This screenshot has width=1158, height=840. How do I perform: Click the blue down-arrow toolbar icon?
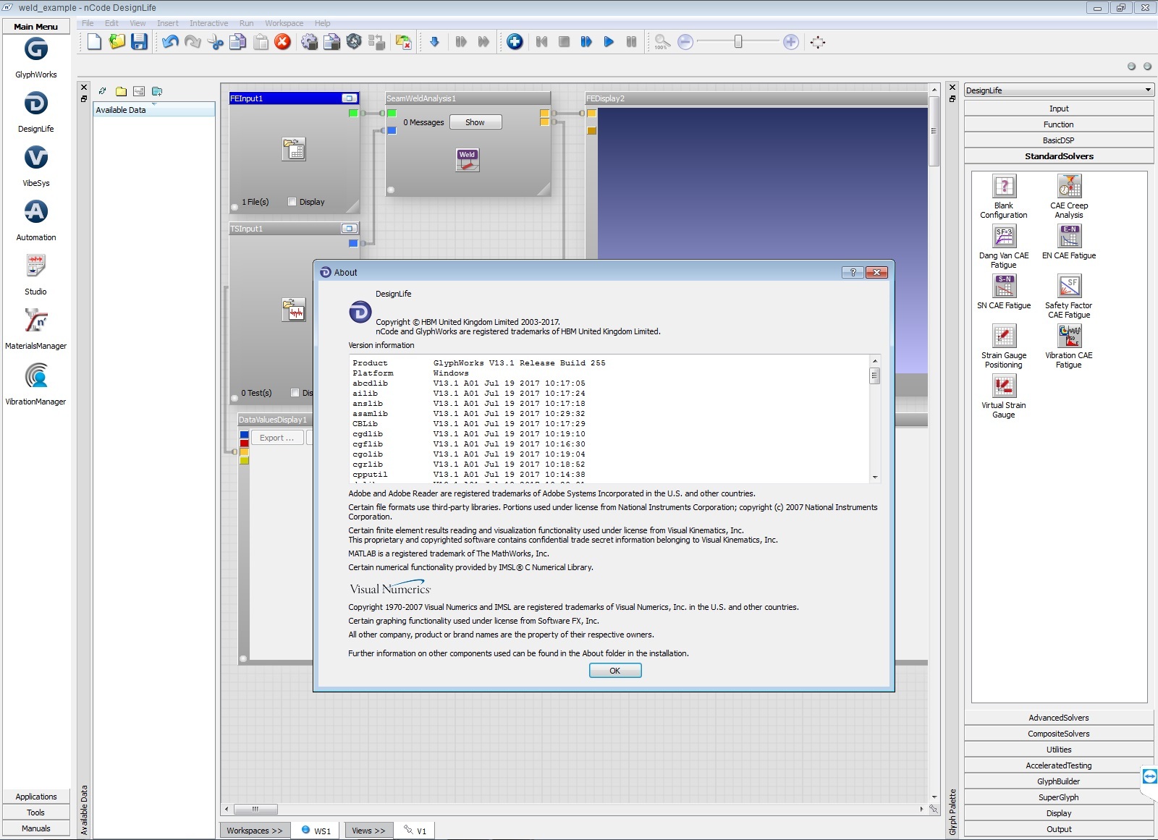click(x=434, y=42)
